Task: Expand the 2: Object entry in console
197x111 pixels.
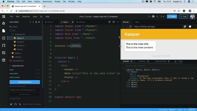Action: 127,84
